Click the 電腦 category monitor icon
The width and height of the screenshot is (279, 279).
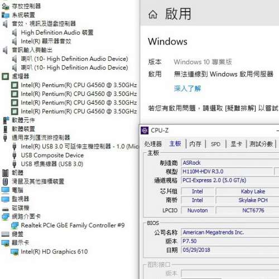5,190
